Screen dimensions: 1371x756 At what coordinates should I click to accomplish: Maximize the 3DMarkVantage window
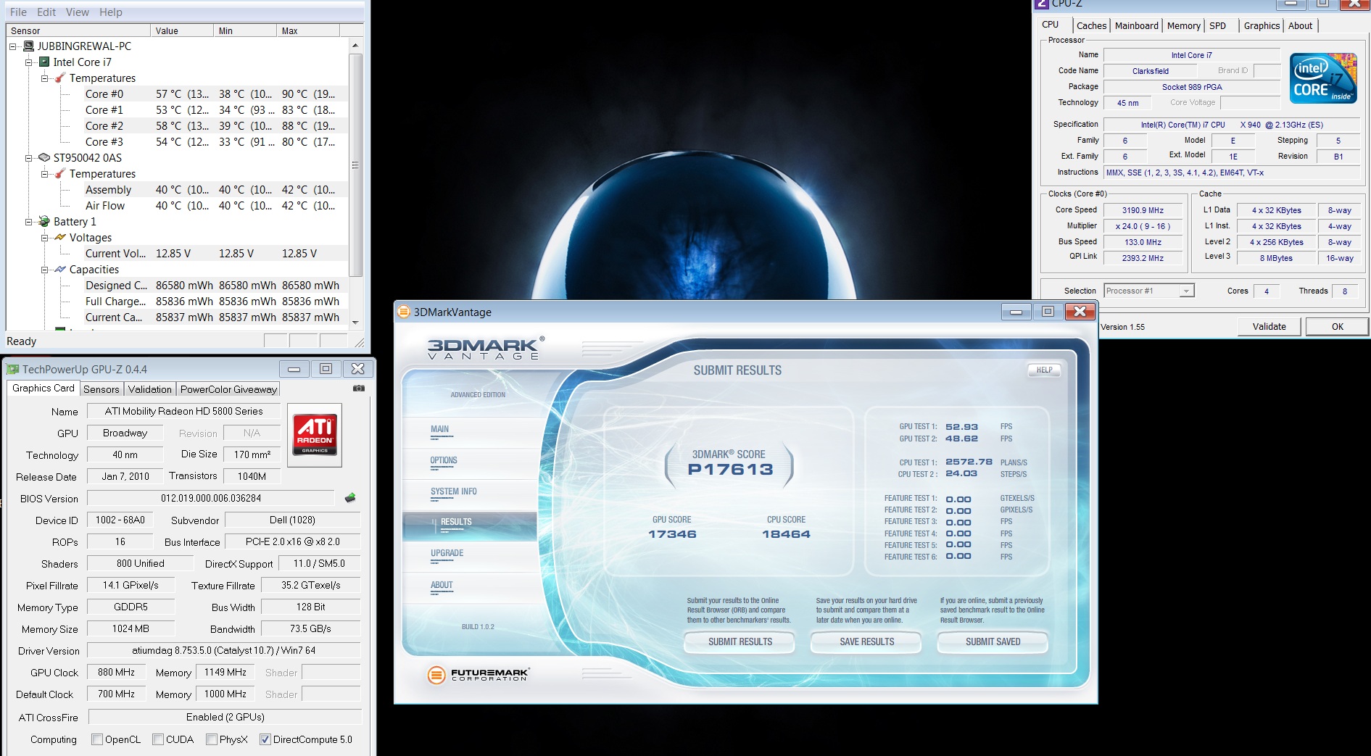coord(1048,312)
